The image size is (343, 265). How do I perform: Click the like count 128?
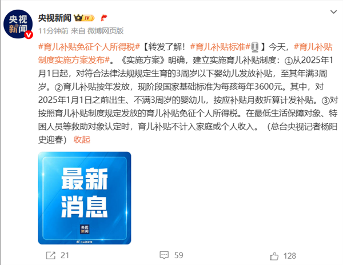pos(290,256)
